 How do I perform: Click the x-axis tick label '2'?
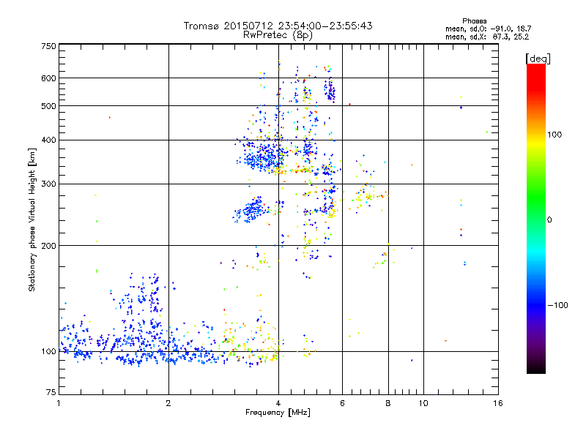point(168,403)
